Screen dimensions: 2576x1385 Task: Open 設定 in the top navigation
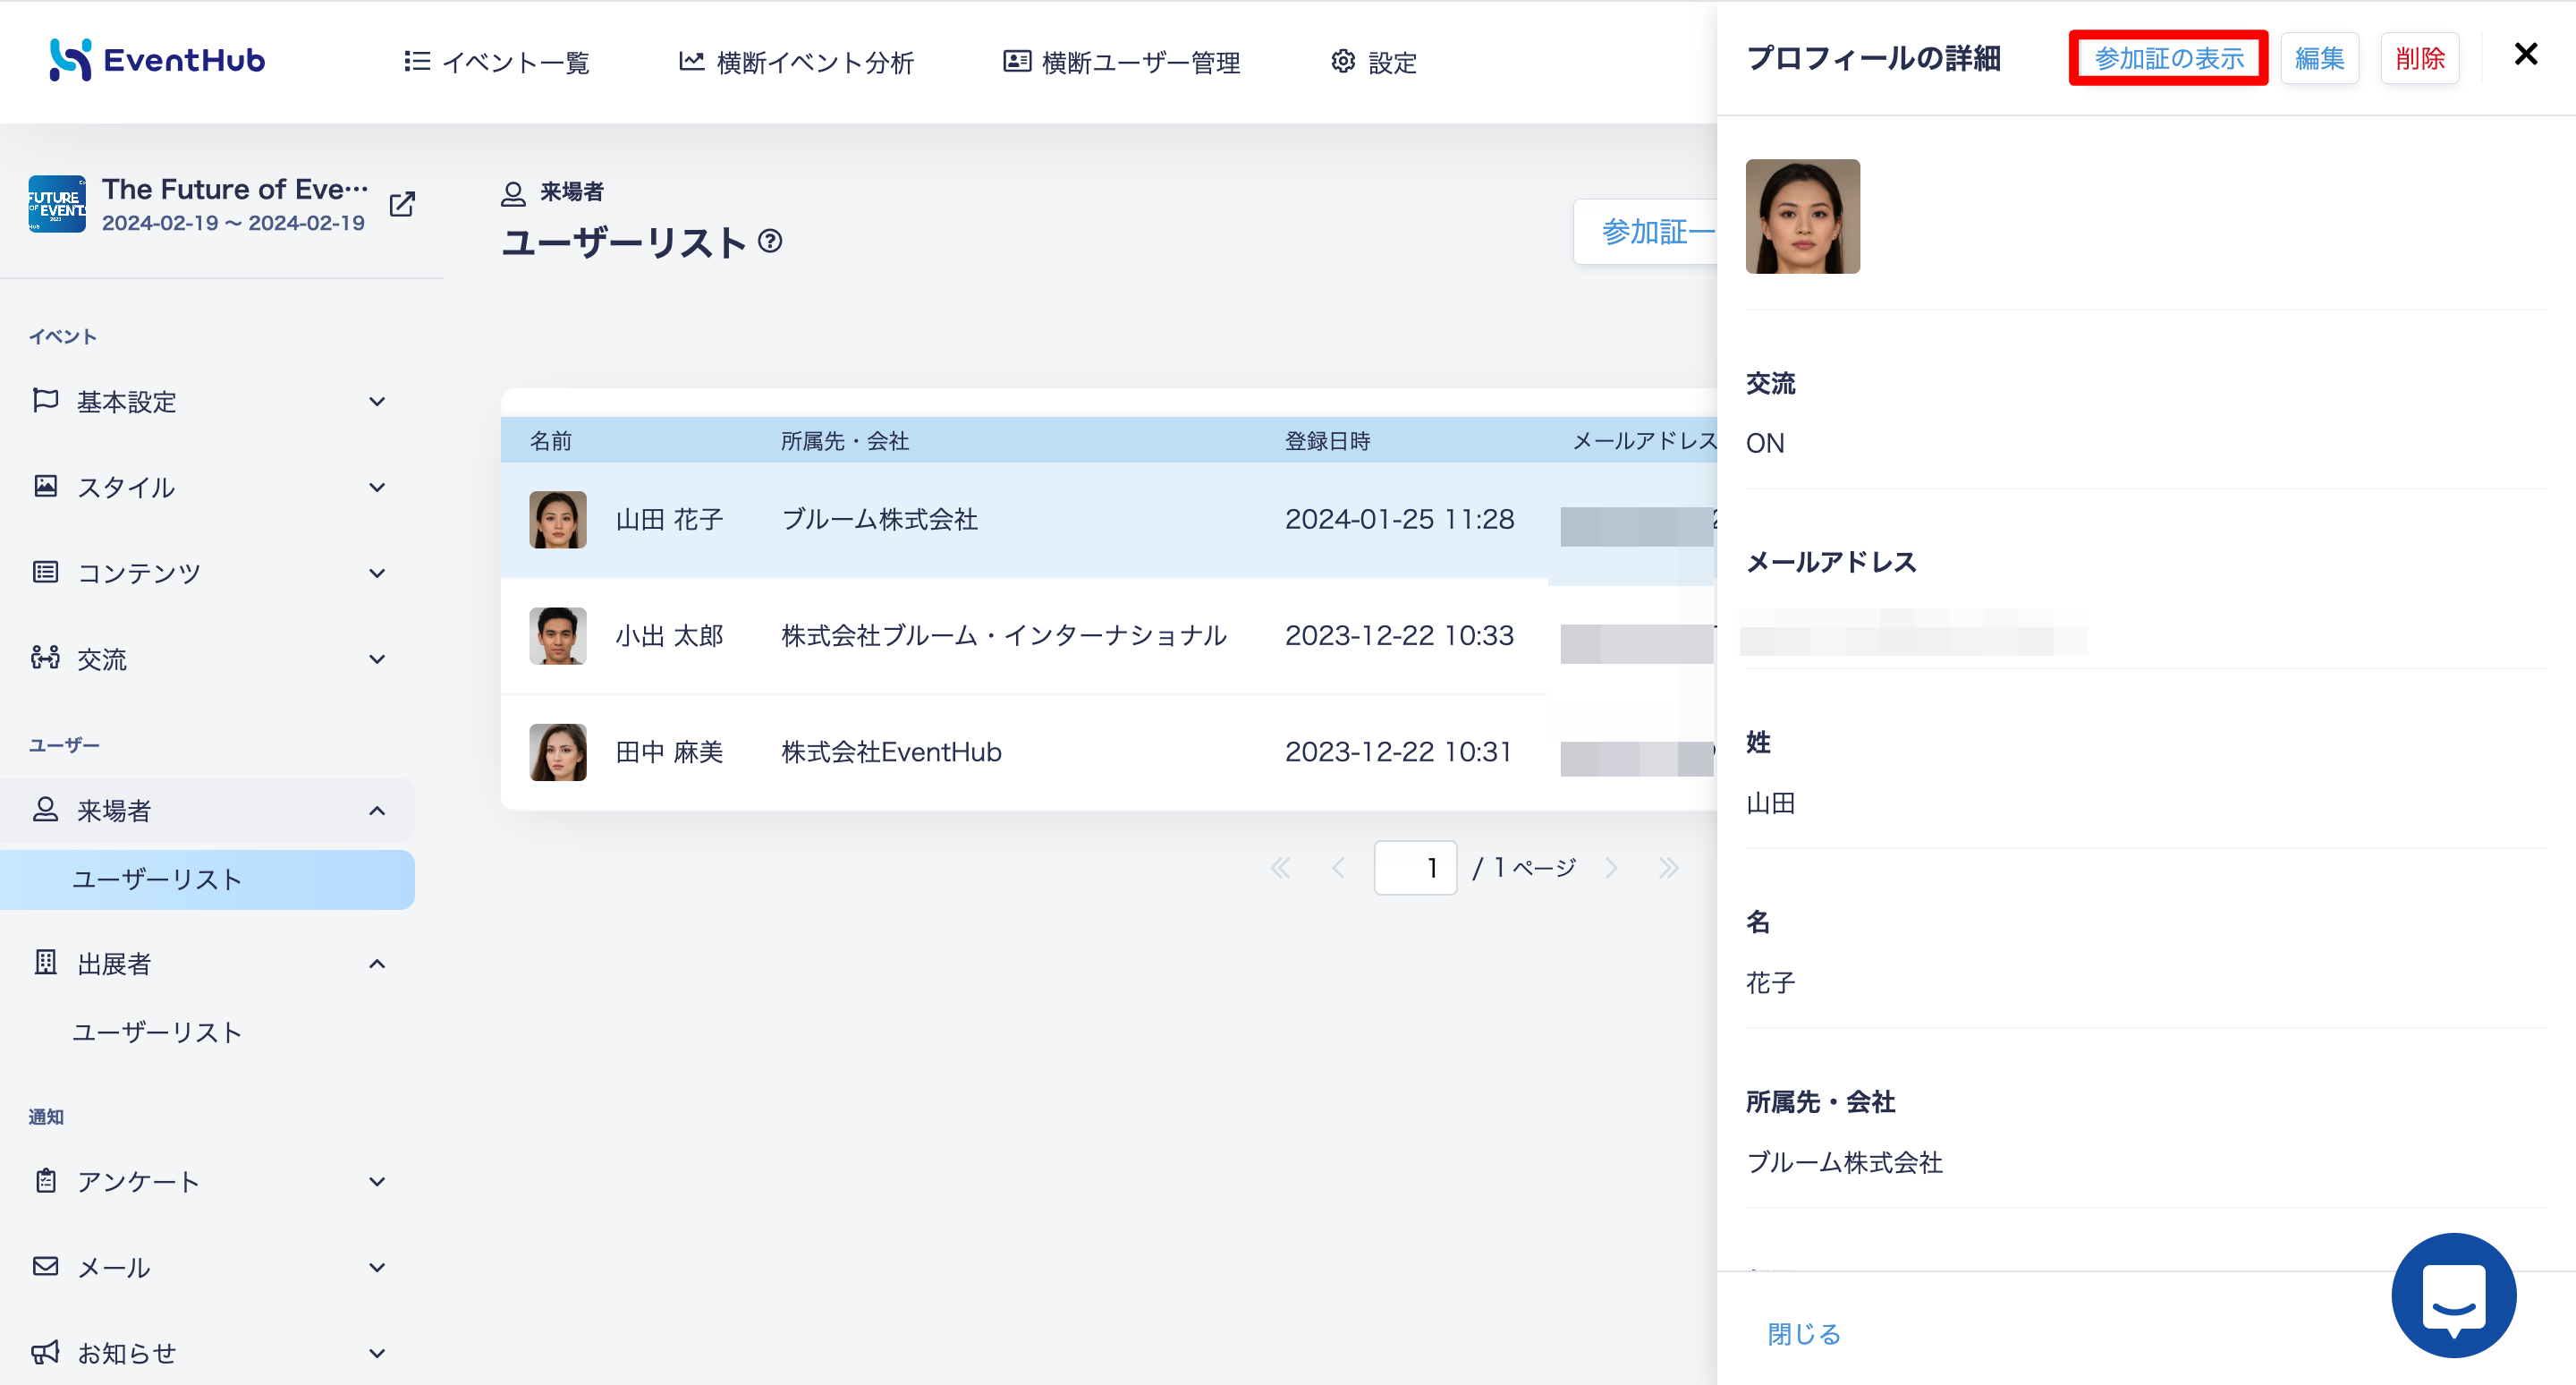point(1374,62)
